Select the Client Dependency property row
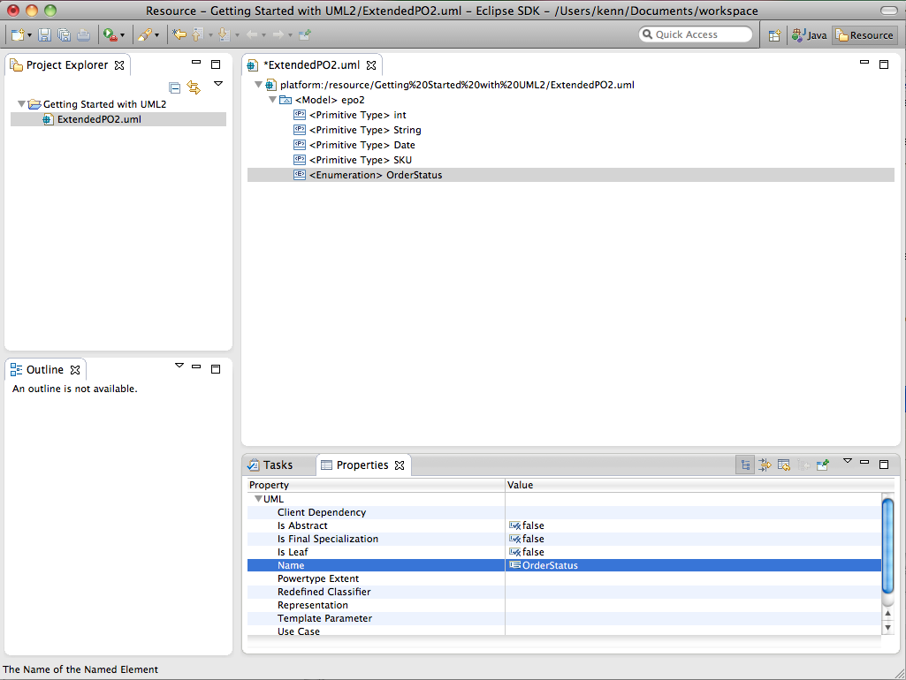The width and height of the screenshot is (906, 680). pos(565,512)
